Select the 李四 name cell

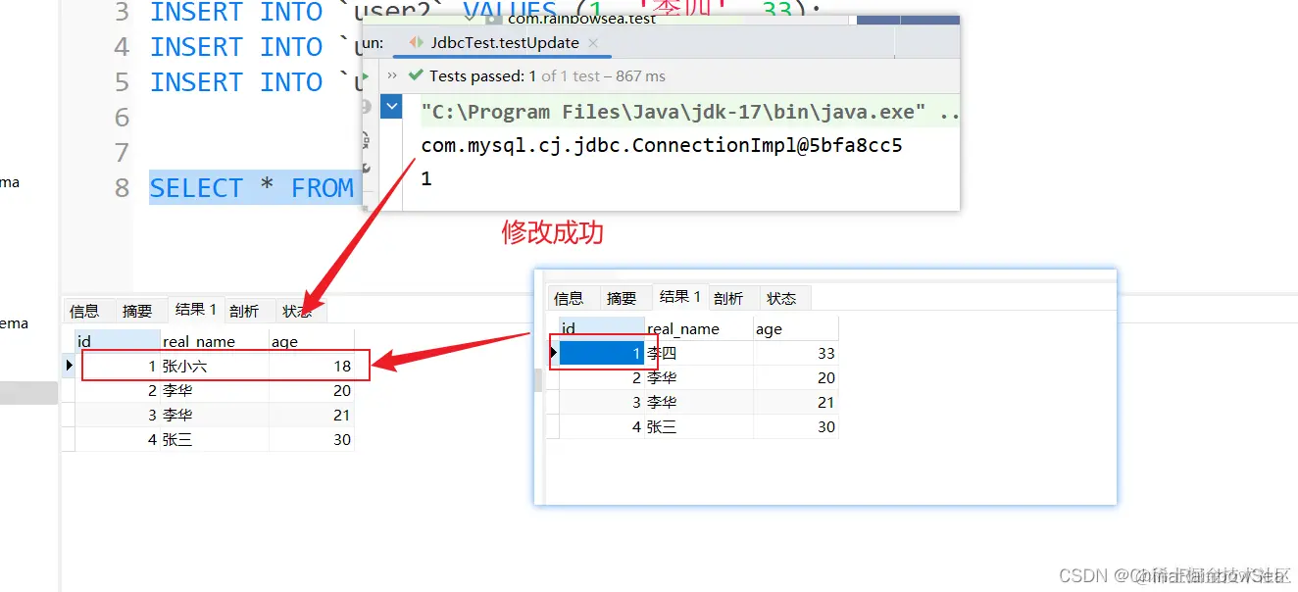point(699,353)
